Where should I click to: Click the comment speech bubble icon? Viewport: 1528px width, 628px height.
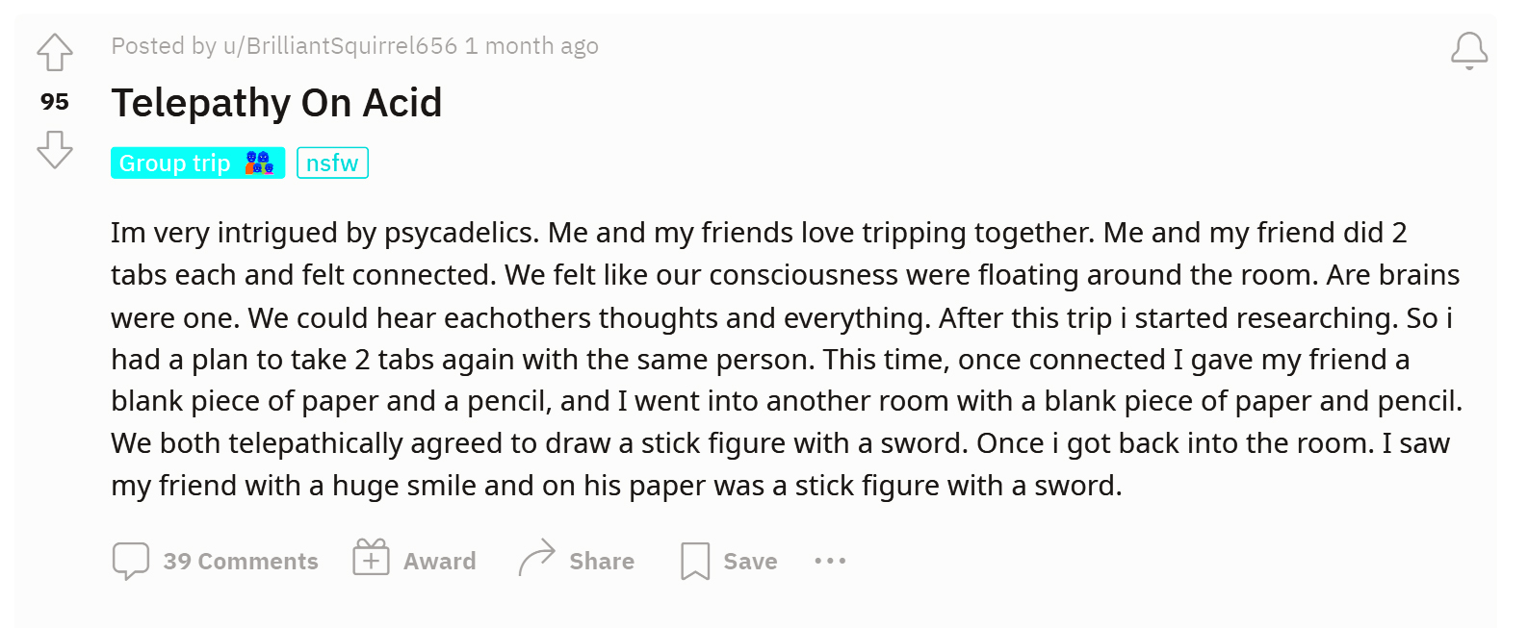click(132, 560)
